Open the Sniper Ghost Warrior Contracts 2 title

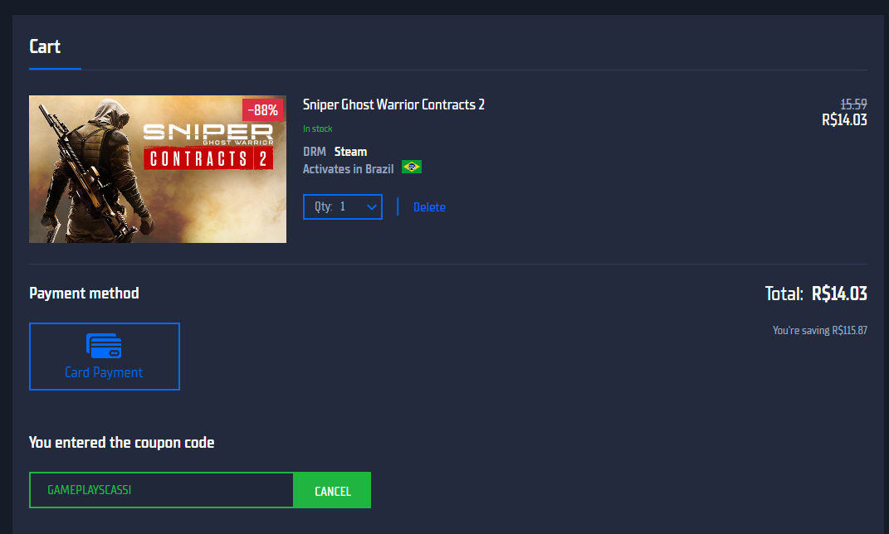(x=393, y=104)
